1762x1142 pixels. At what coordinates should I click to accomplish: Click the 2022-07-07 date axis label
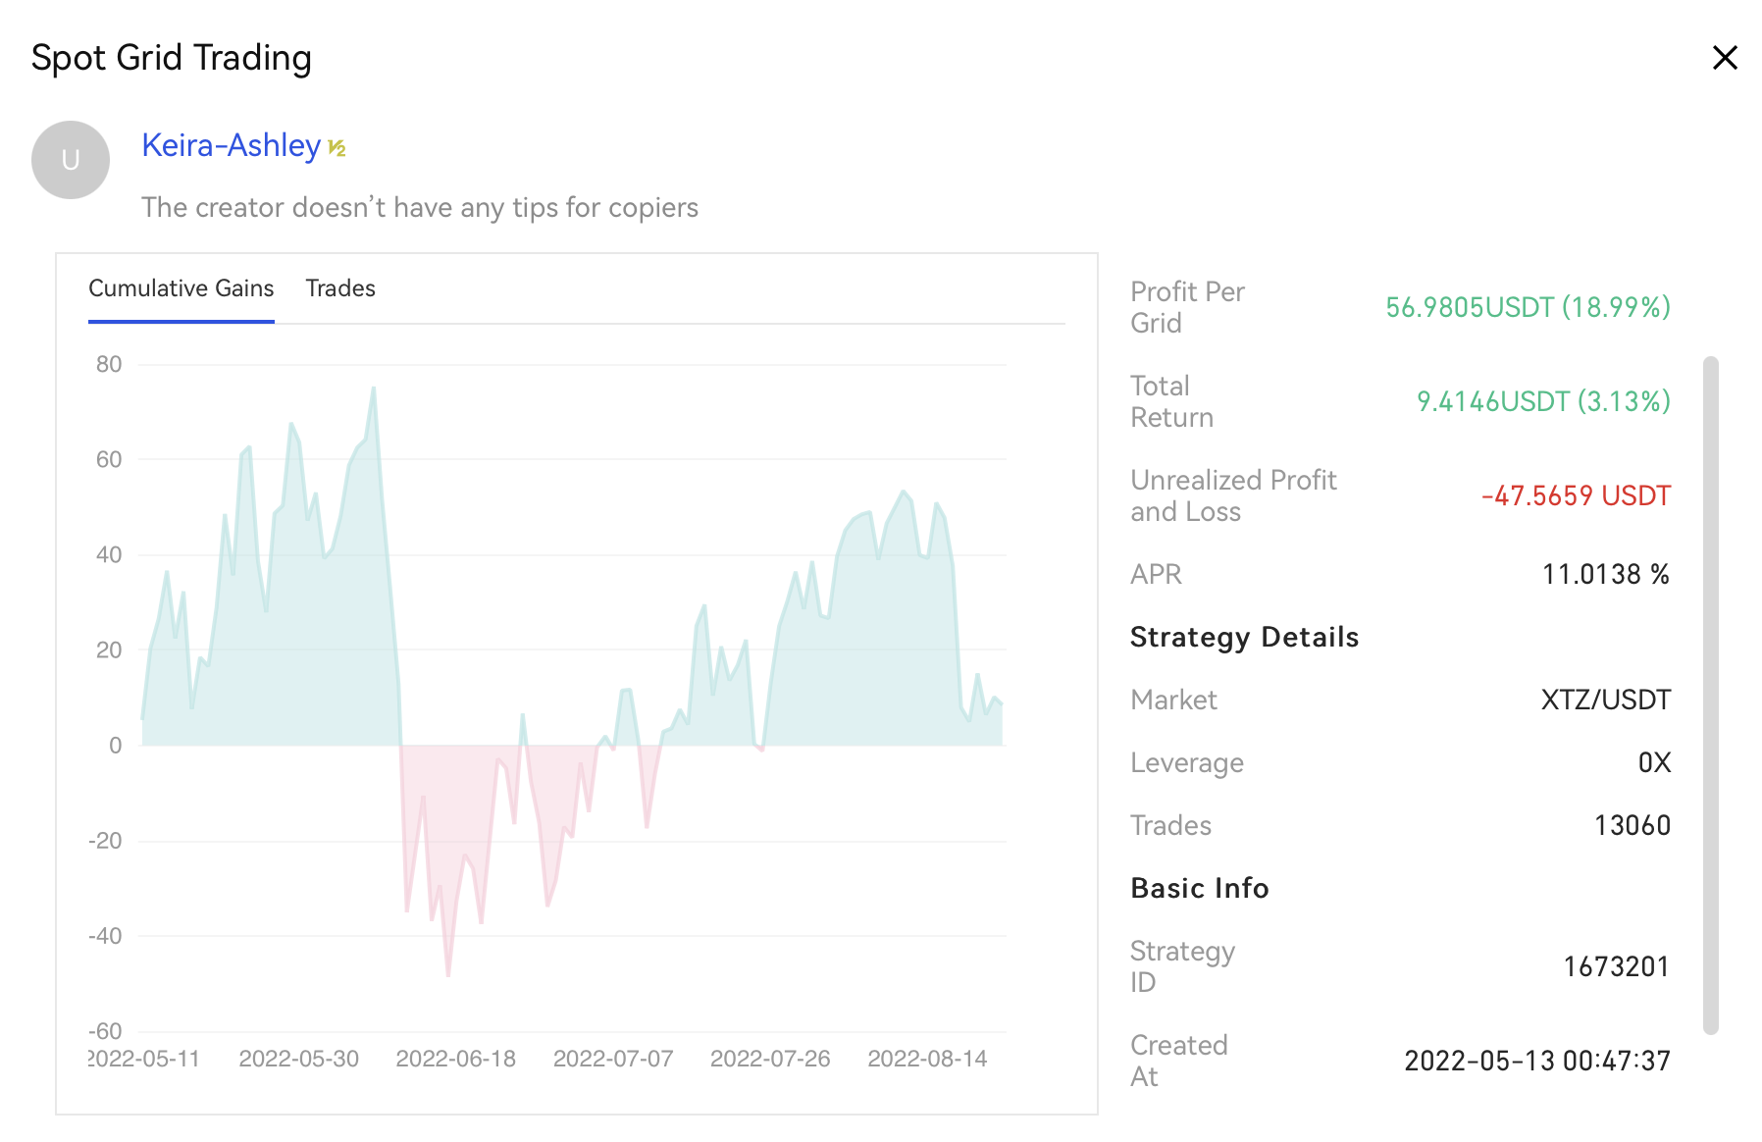click(613, 1059)
